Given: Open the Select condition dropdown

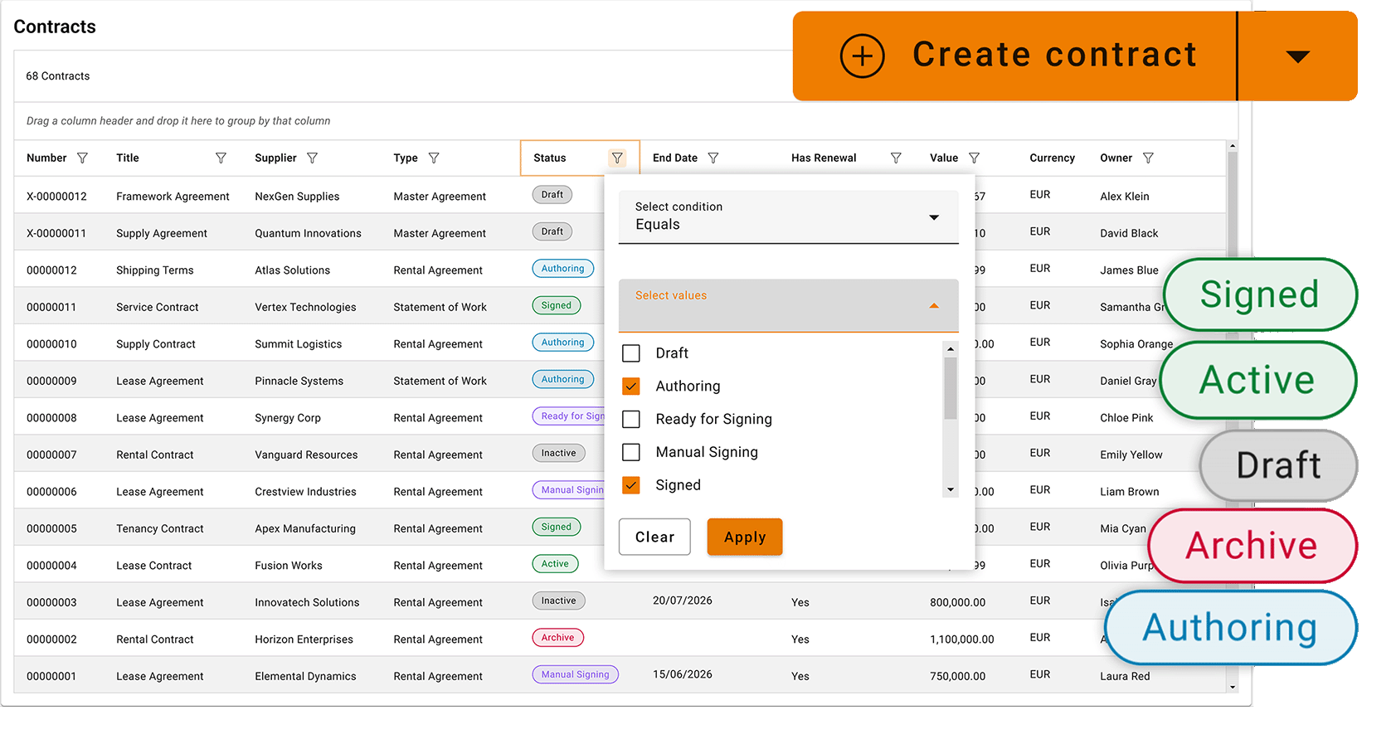Looking at the screenshot, I should coord(788,217).
